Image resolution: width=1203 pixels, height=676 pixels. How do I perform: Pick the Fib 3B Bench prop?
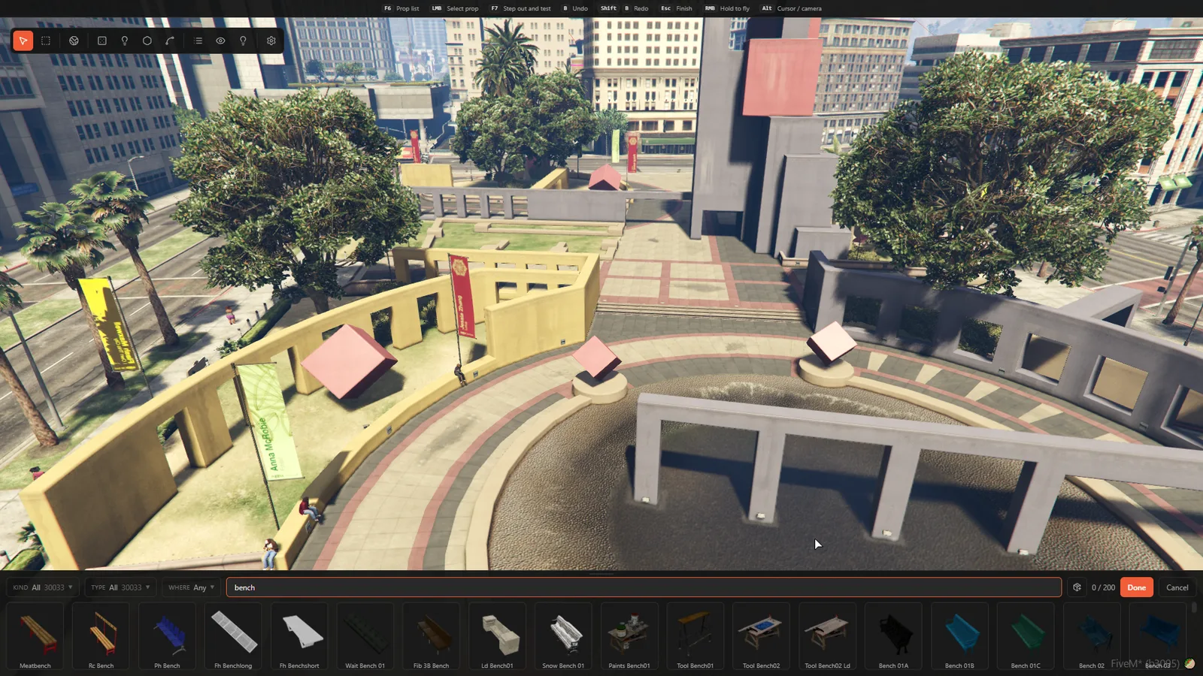click(x=431, y=636)
